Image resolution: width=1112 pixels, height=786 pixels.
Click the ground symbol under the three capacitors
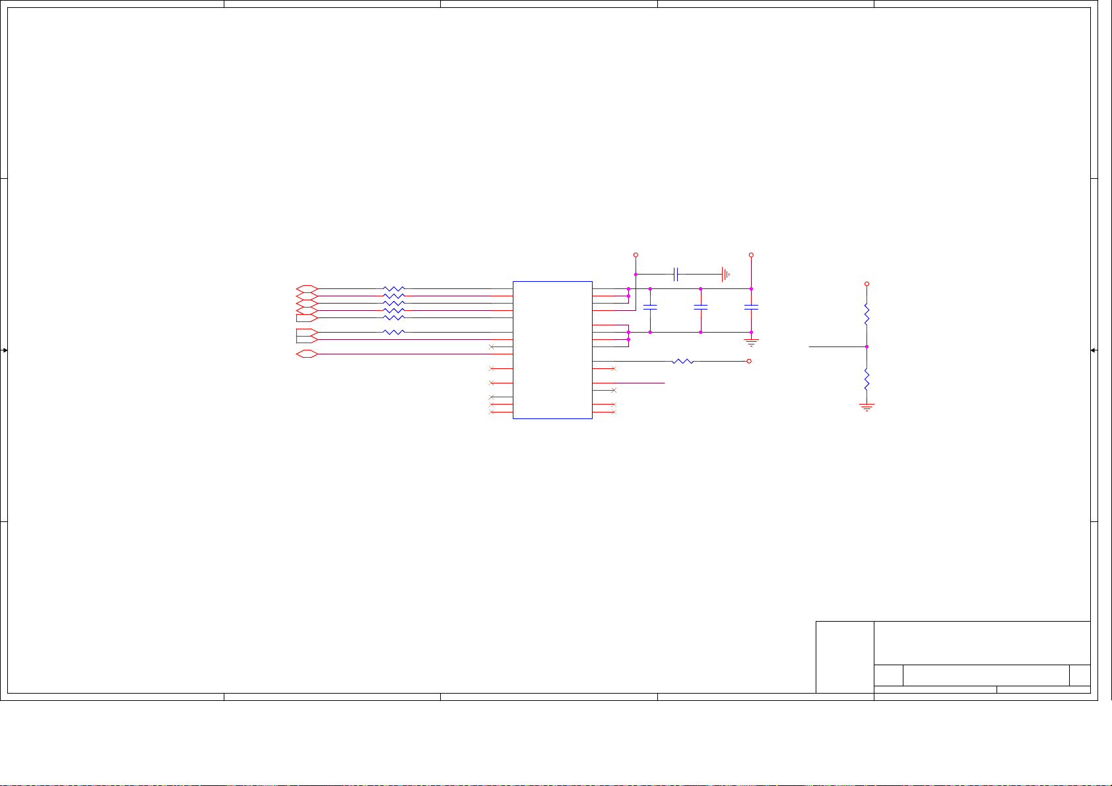751,342
